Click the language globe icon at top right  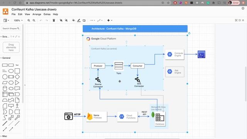[243, 8]
